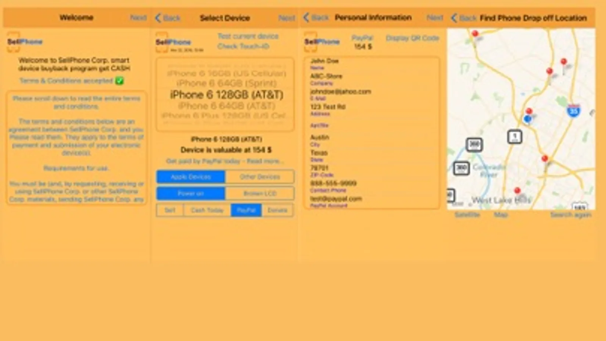Select the Other Devices segment
Viewport: 606px width, 341px height.
click(260, 177)
